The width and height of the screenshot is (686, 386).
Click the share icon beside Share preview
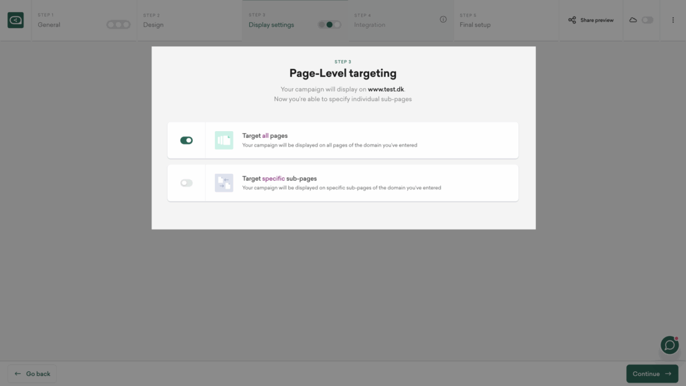tap(572, 20)
